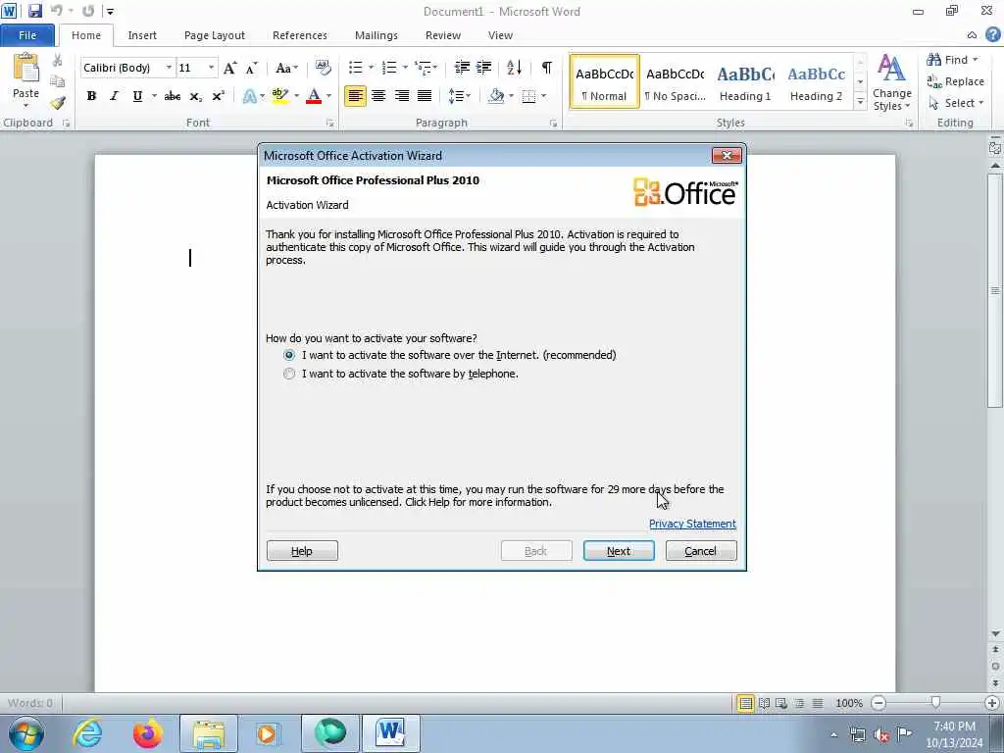Viewport: 1004px width, 753px height.
Task: Select activate by telephone option
Action: click(x=289, y=374)
